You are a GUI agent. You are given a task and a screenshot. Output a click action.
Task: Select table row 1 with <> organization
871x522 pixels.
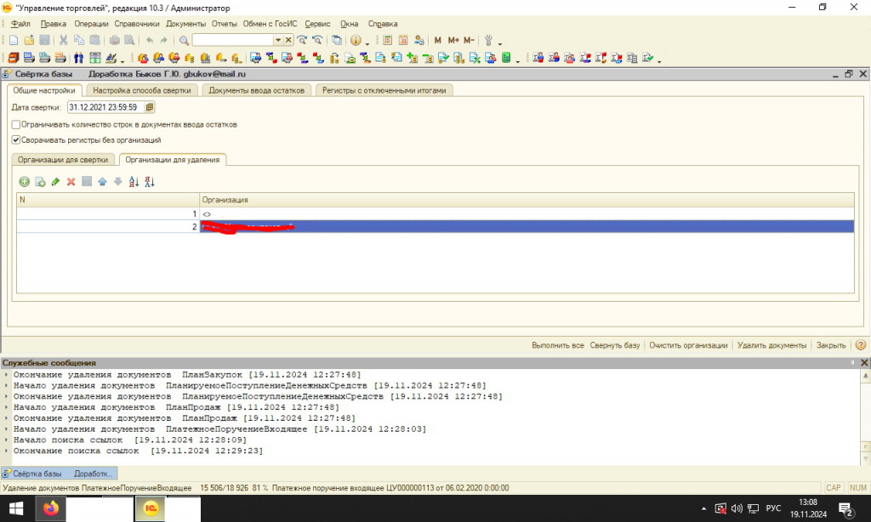(x=435, y=213)
